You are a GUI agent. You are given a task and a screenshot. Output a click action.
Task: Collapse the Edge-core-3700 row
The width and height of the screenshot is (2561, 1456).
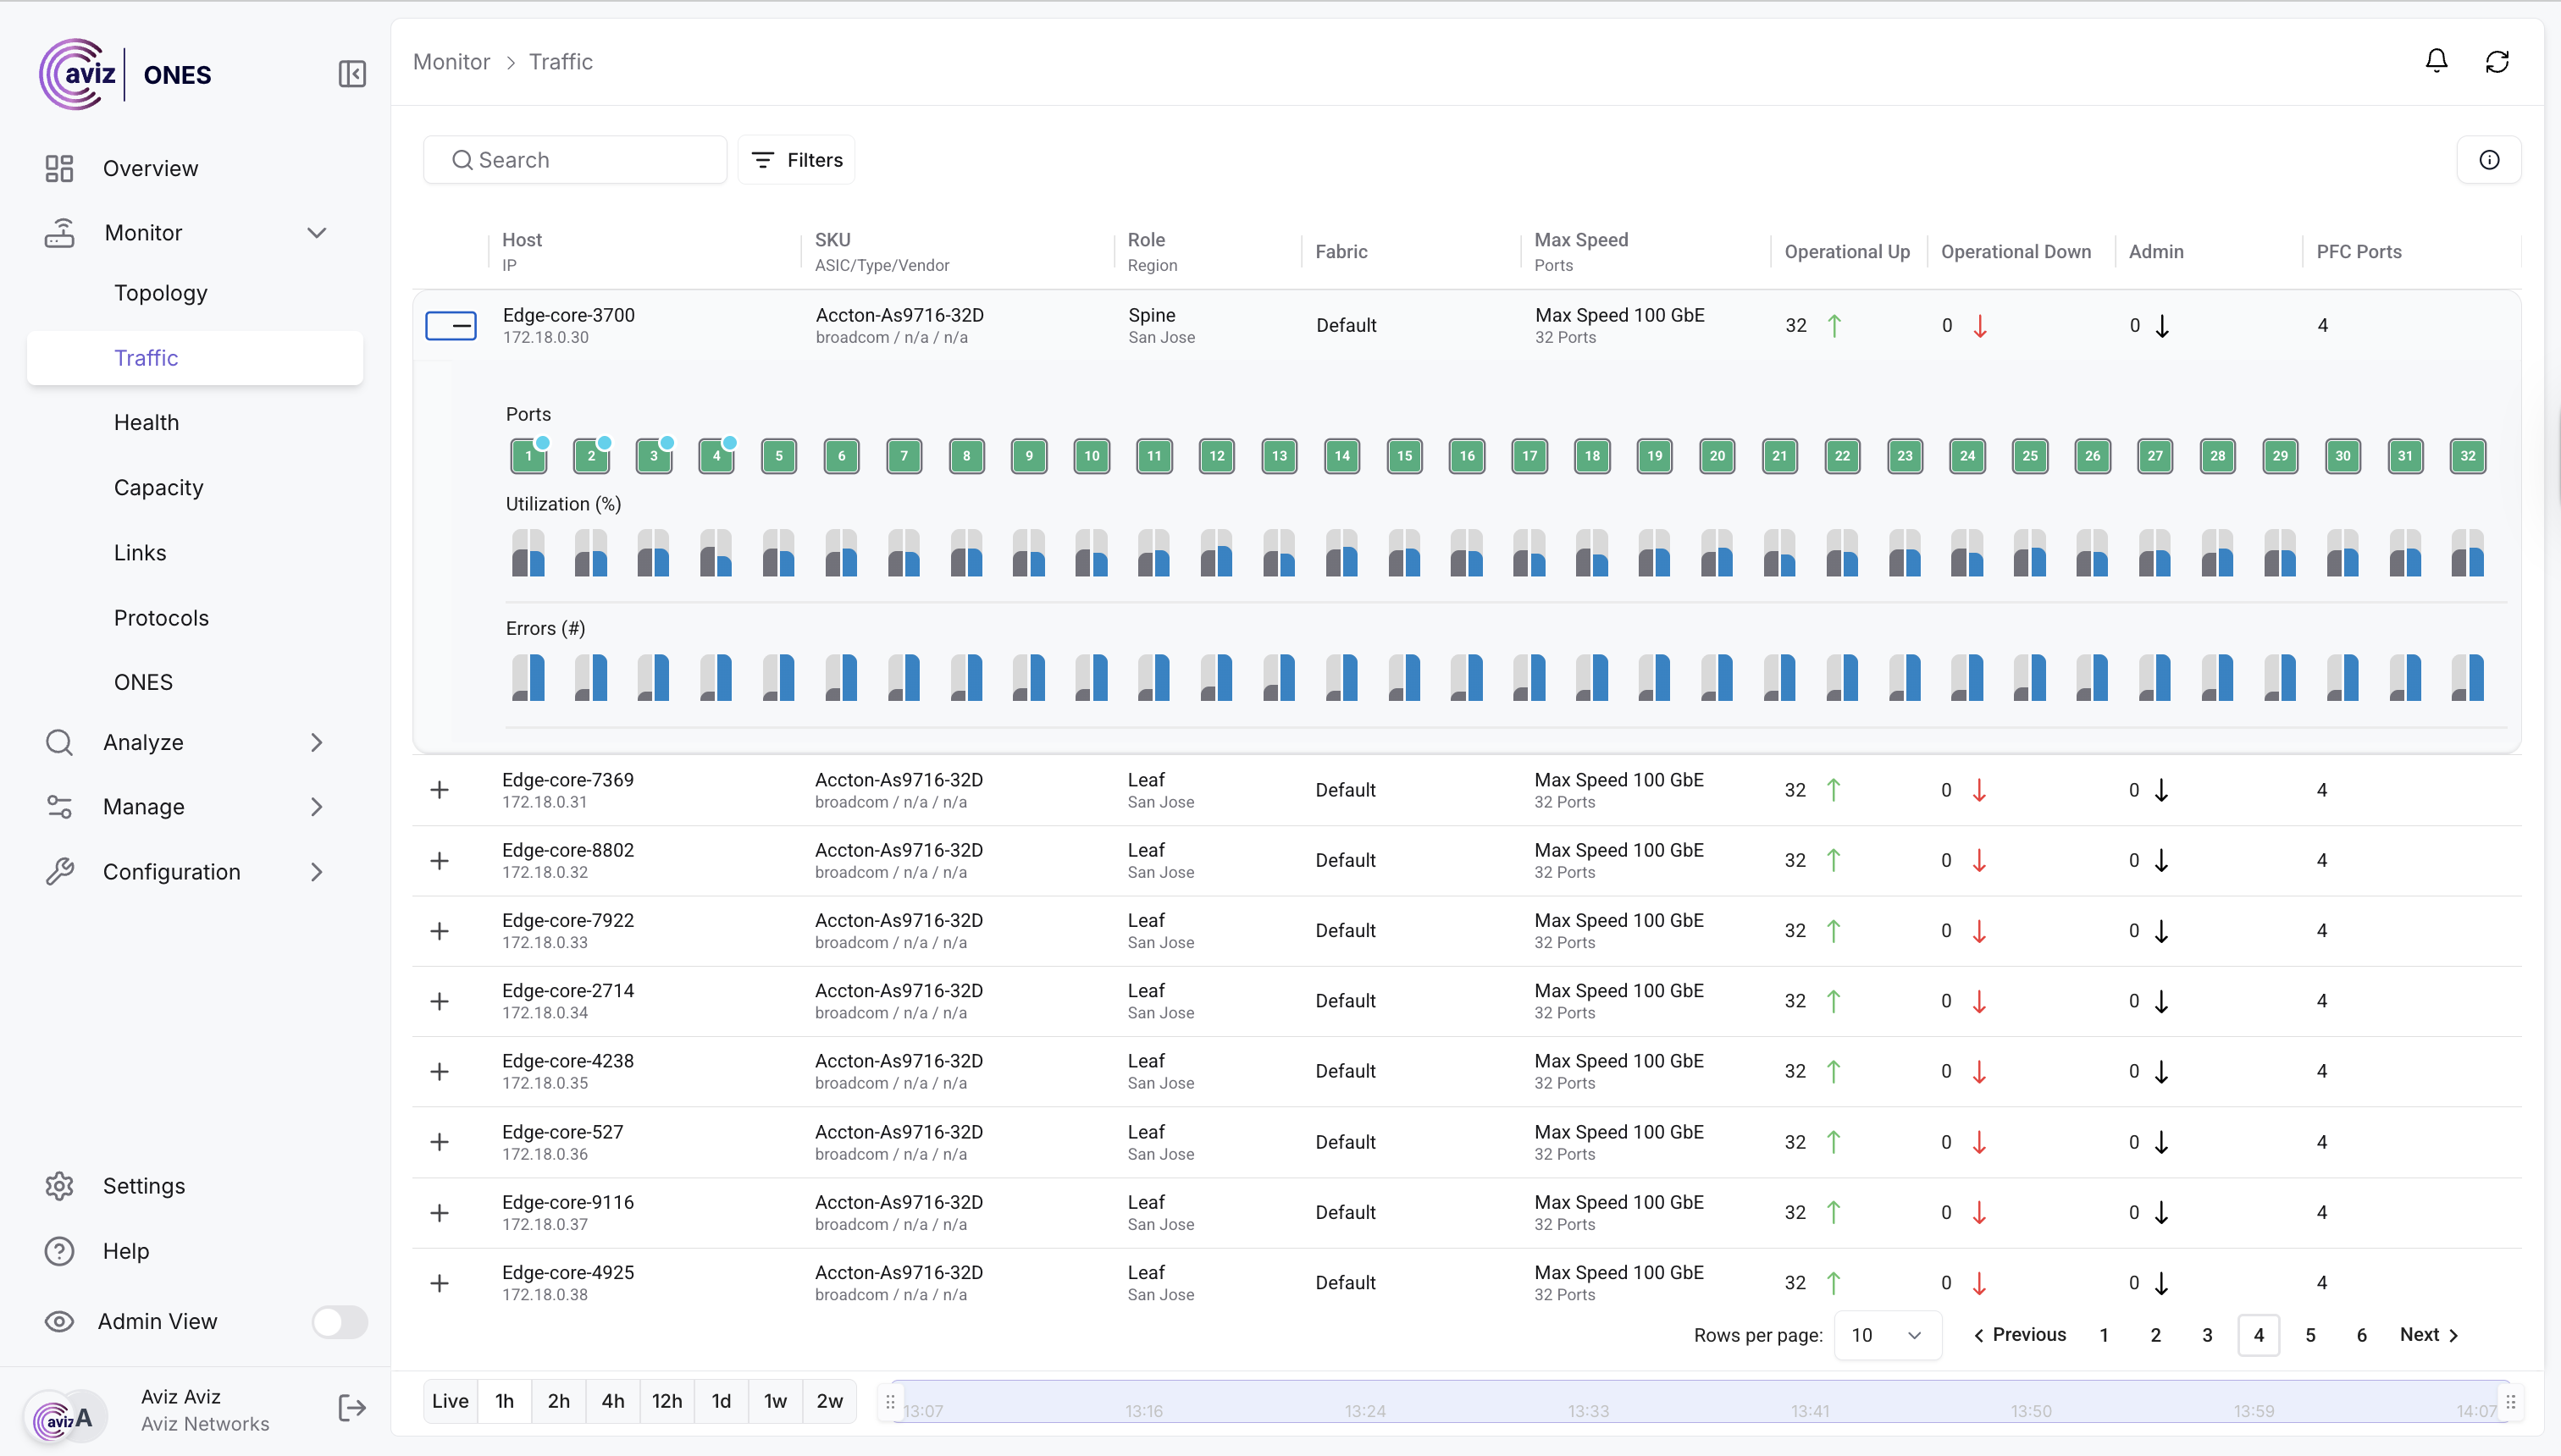pyautogui.click(x=451, y=325)
